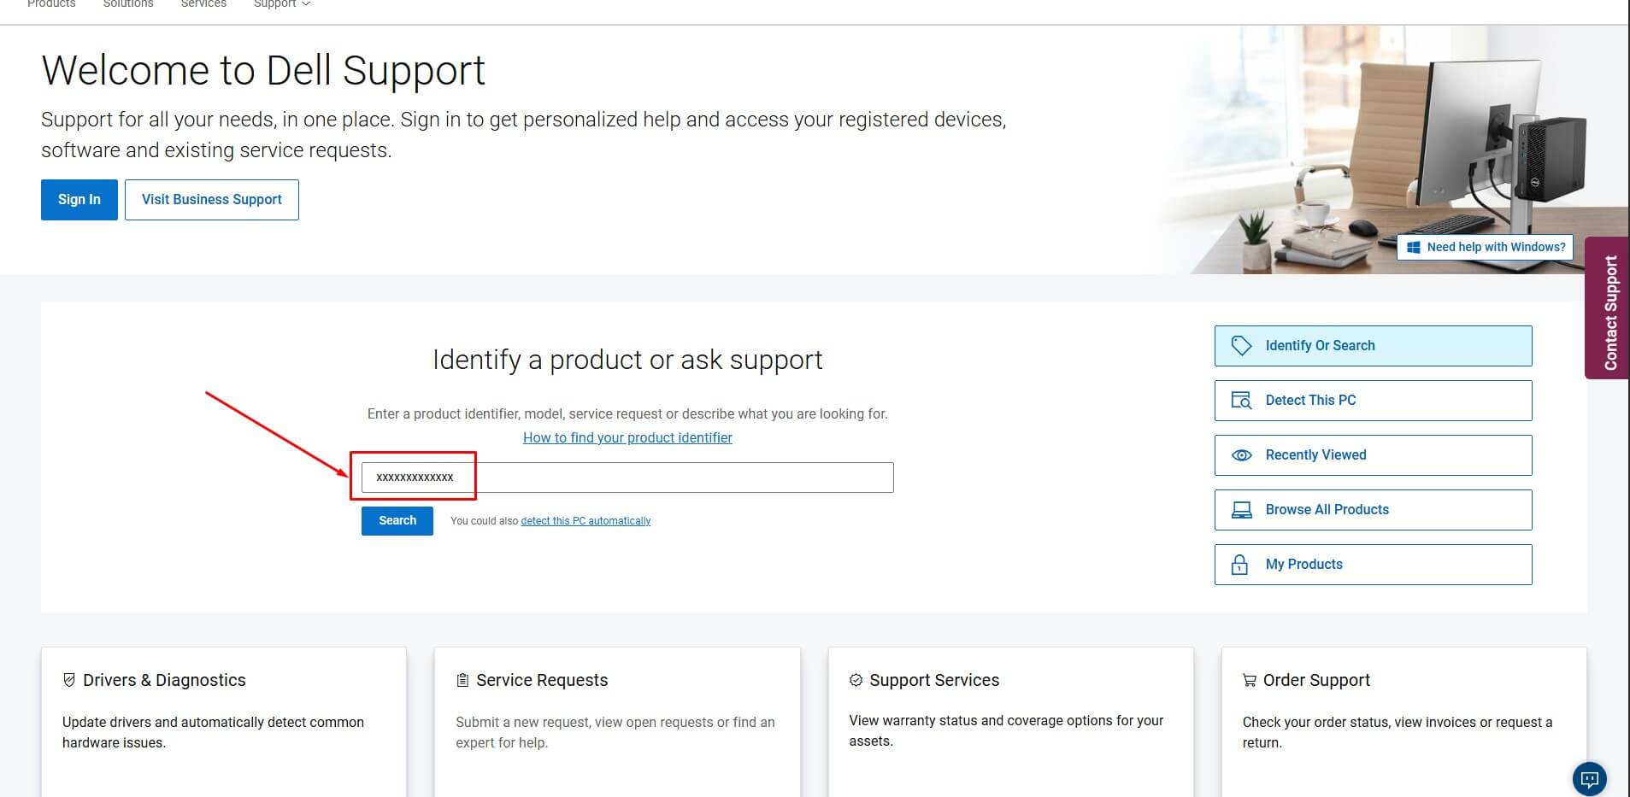Click the shield icon next to Drivers & Diagnostics
The image size is (1630, 797).
click(x=69, y=680)
